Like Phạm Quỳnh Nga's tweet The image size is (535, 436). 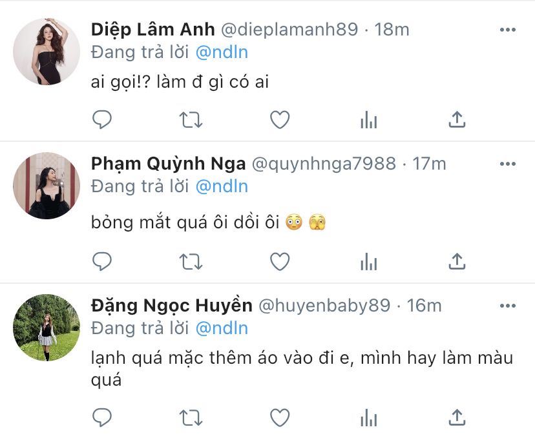[x=280, y=262]
